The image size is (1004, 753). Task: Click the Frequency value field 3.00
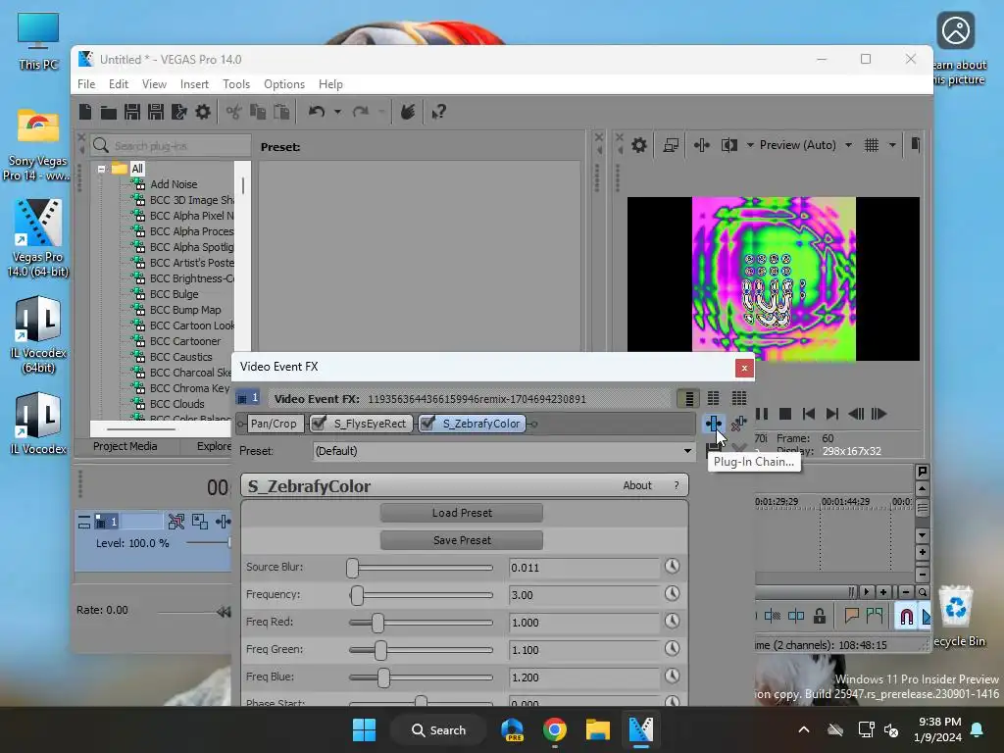[584, 595]
